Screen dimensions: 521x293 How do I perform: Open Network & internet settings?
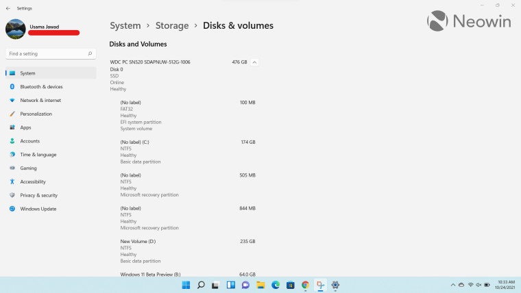click(x=51, y=100)
